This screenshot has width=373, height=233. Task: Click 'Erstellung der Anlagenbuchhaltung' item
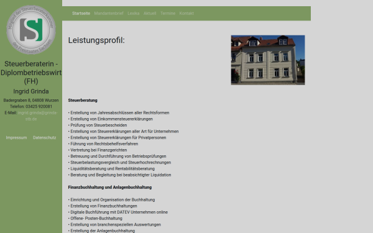tap(101, 231)
